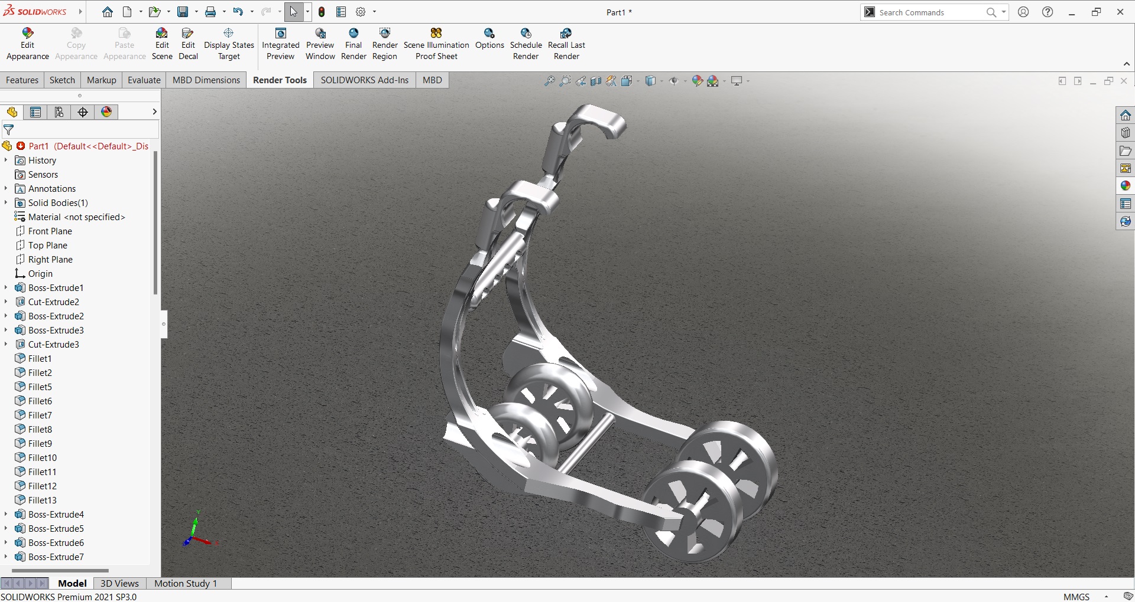Switch to the Sketch tab
Image resolution: width=1135 pixels, height=602 pixels.
pyautogui.click(x=62, y=80)
